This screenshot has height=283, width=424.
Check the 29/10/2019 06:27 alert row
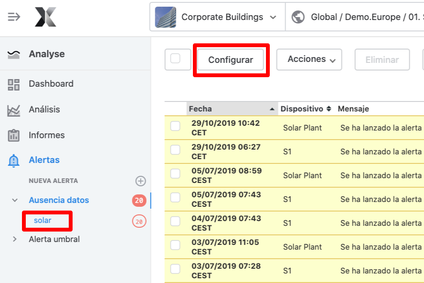point(175,150)
